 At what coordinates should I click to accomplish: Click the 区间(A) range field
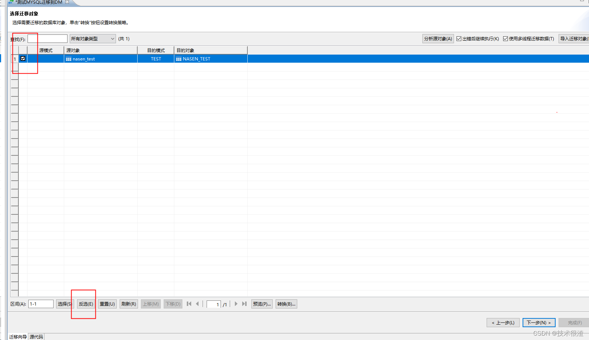[41, 304]
